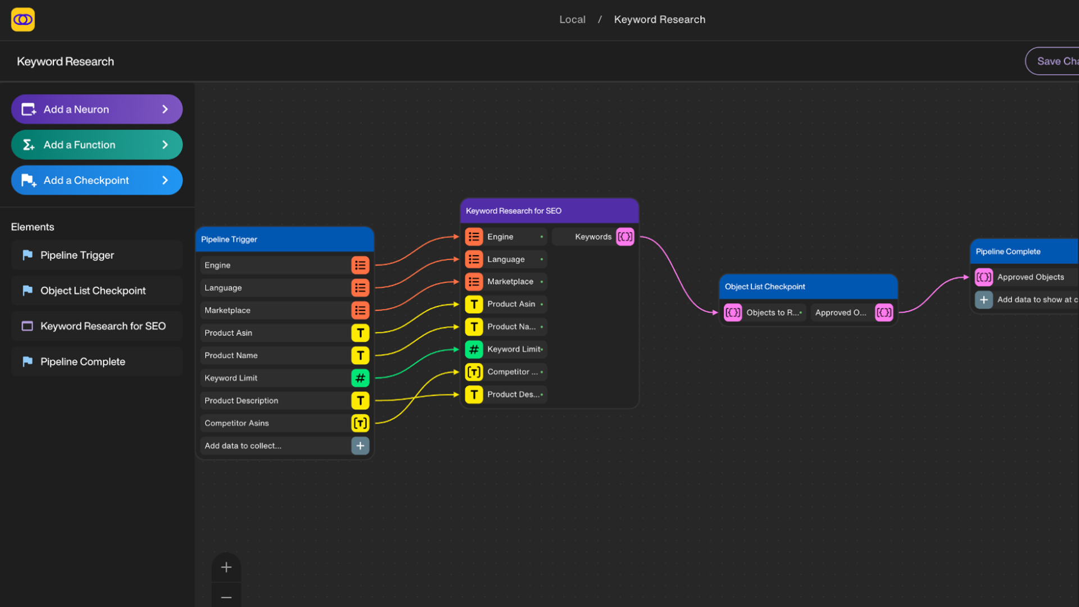The image size is (1079, 607).
Task: Open the yellow app logo in the top bar
Action: tap(22, 19)
